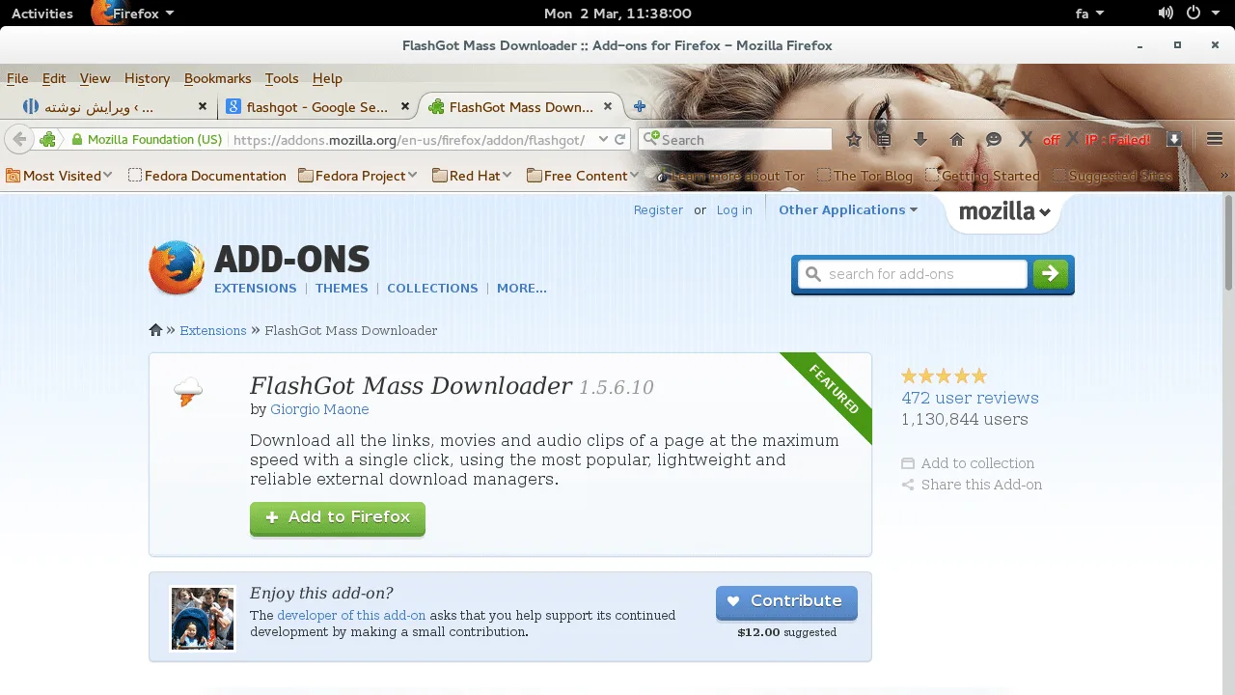
Task: Open the Firefox application menu in top bar
Action: click(132, 14)
